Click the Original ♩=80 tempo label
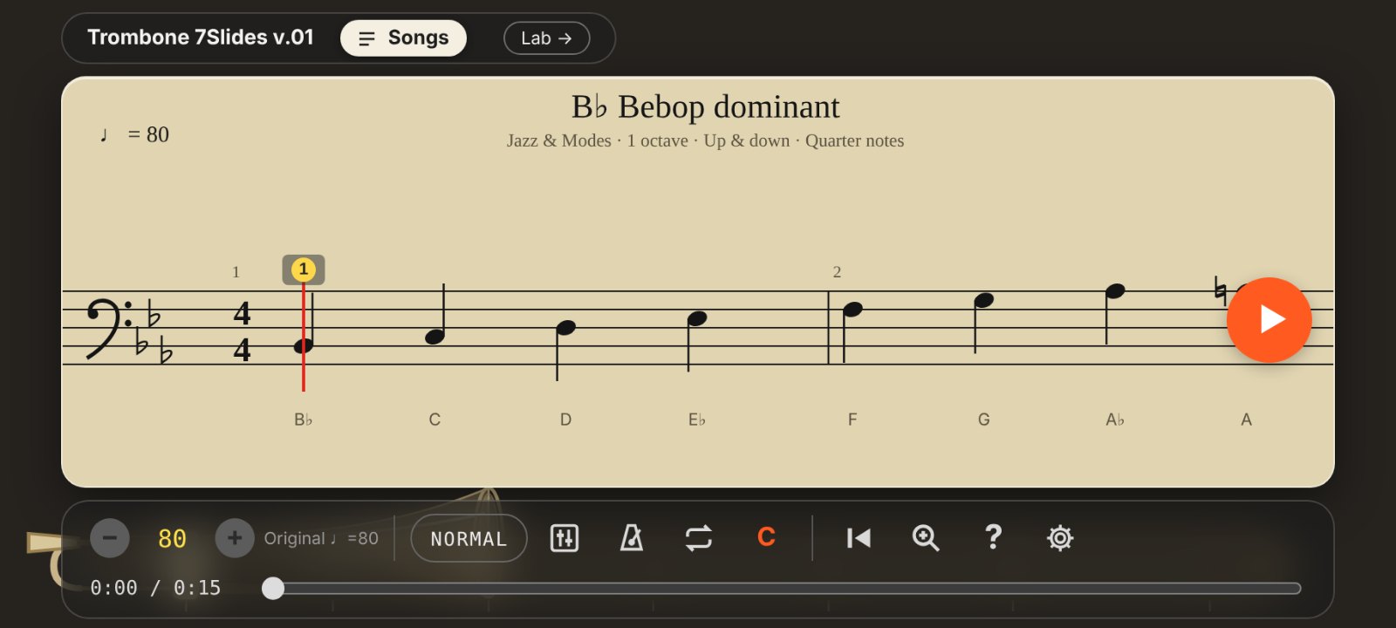Viewport: 1396px width, 628px height. coord(321,538)
